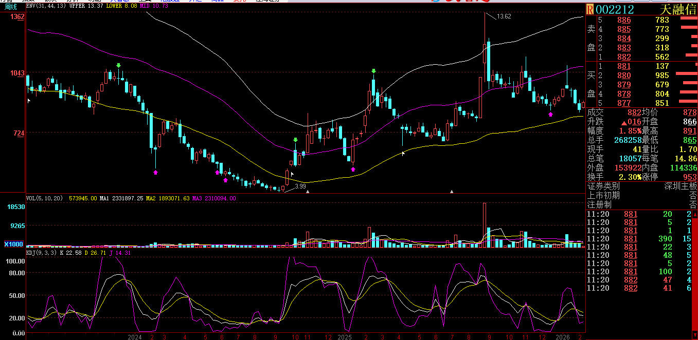Click the sell-3 volume 299
Viewport: 698px width, 340px height.
pos(663,39)
